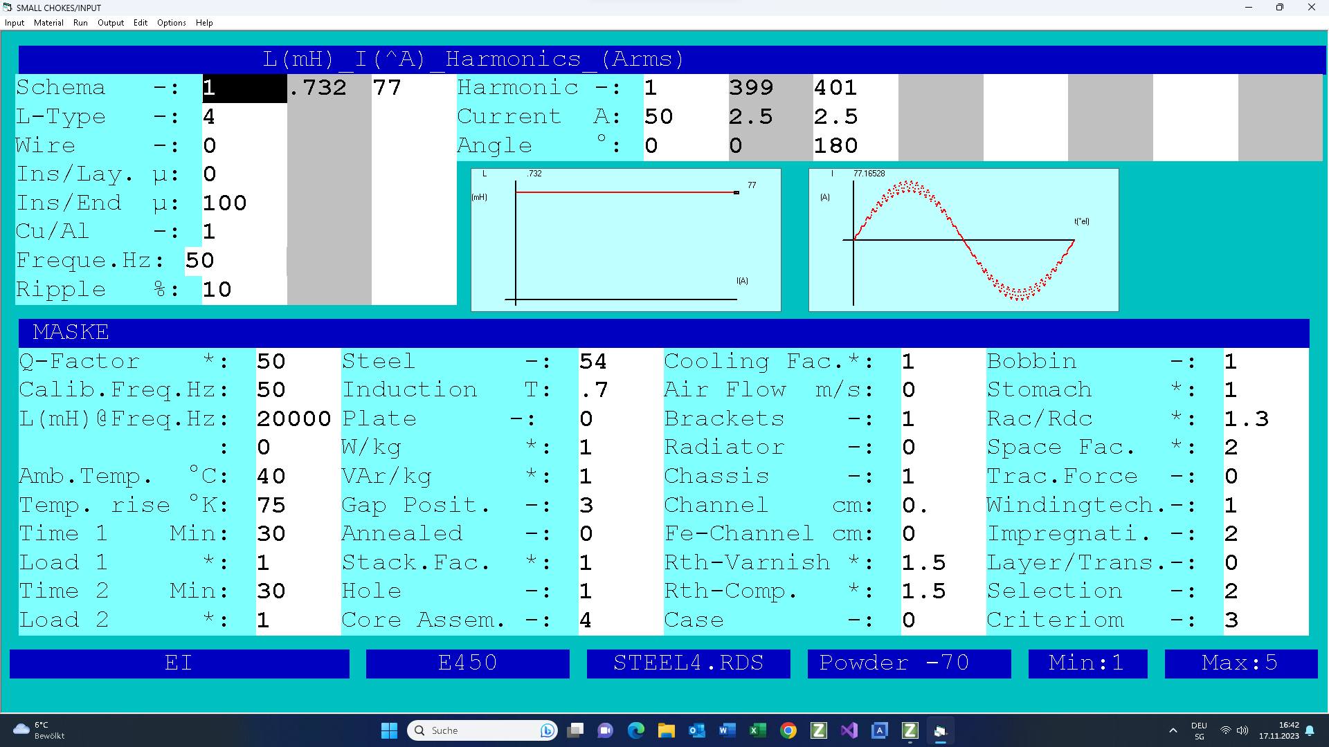Click the Min:1 button
Viewport: 1329px width, 747px height.
(x=1087, y=663)
